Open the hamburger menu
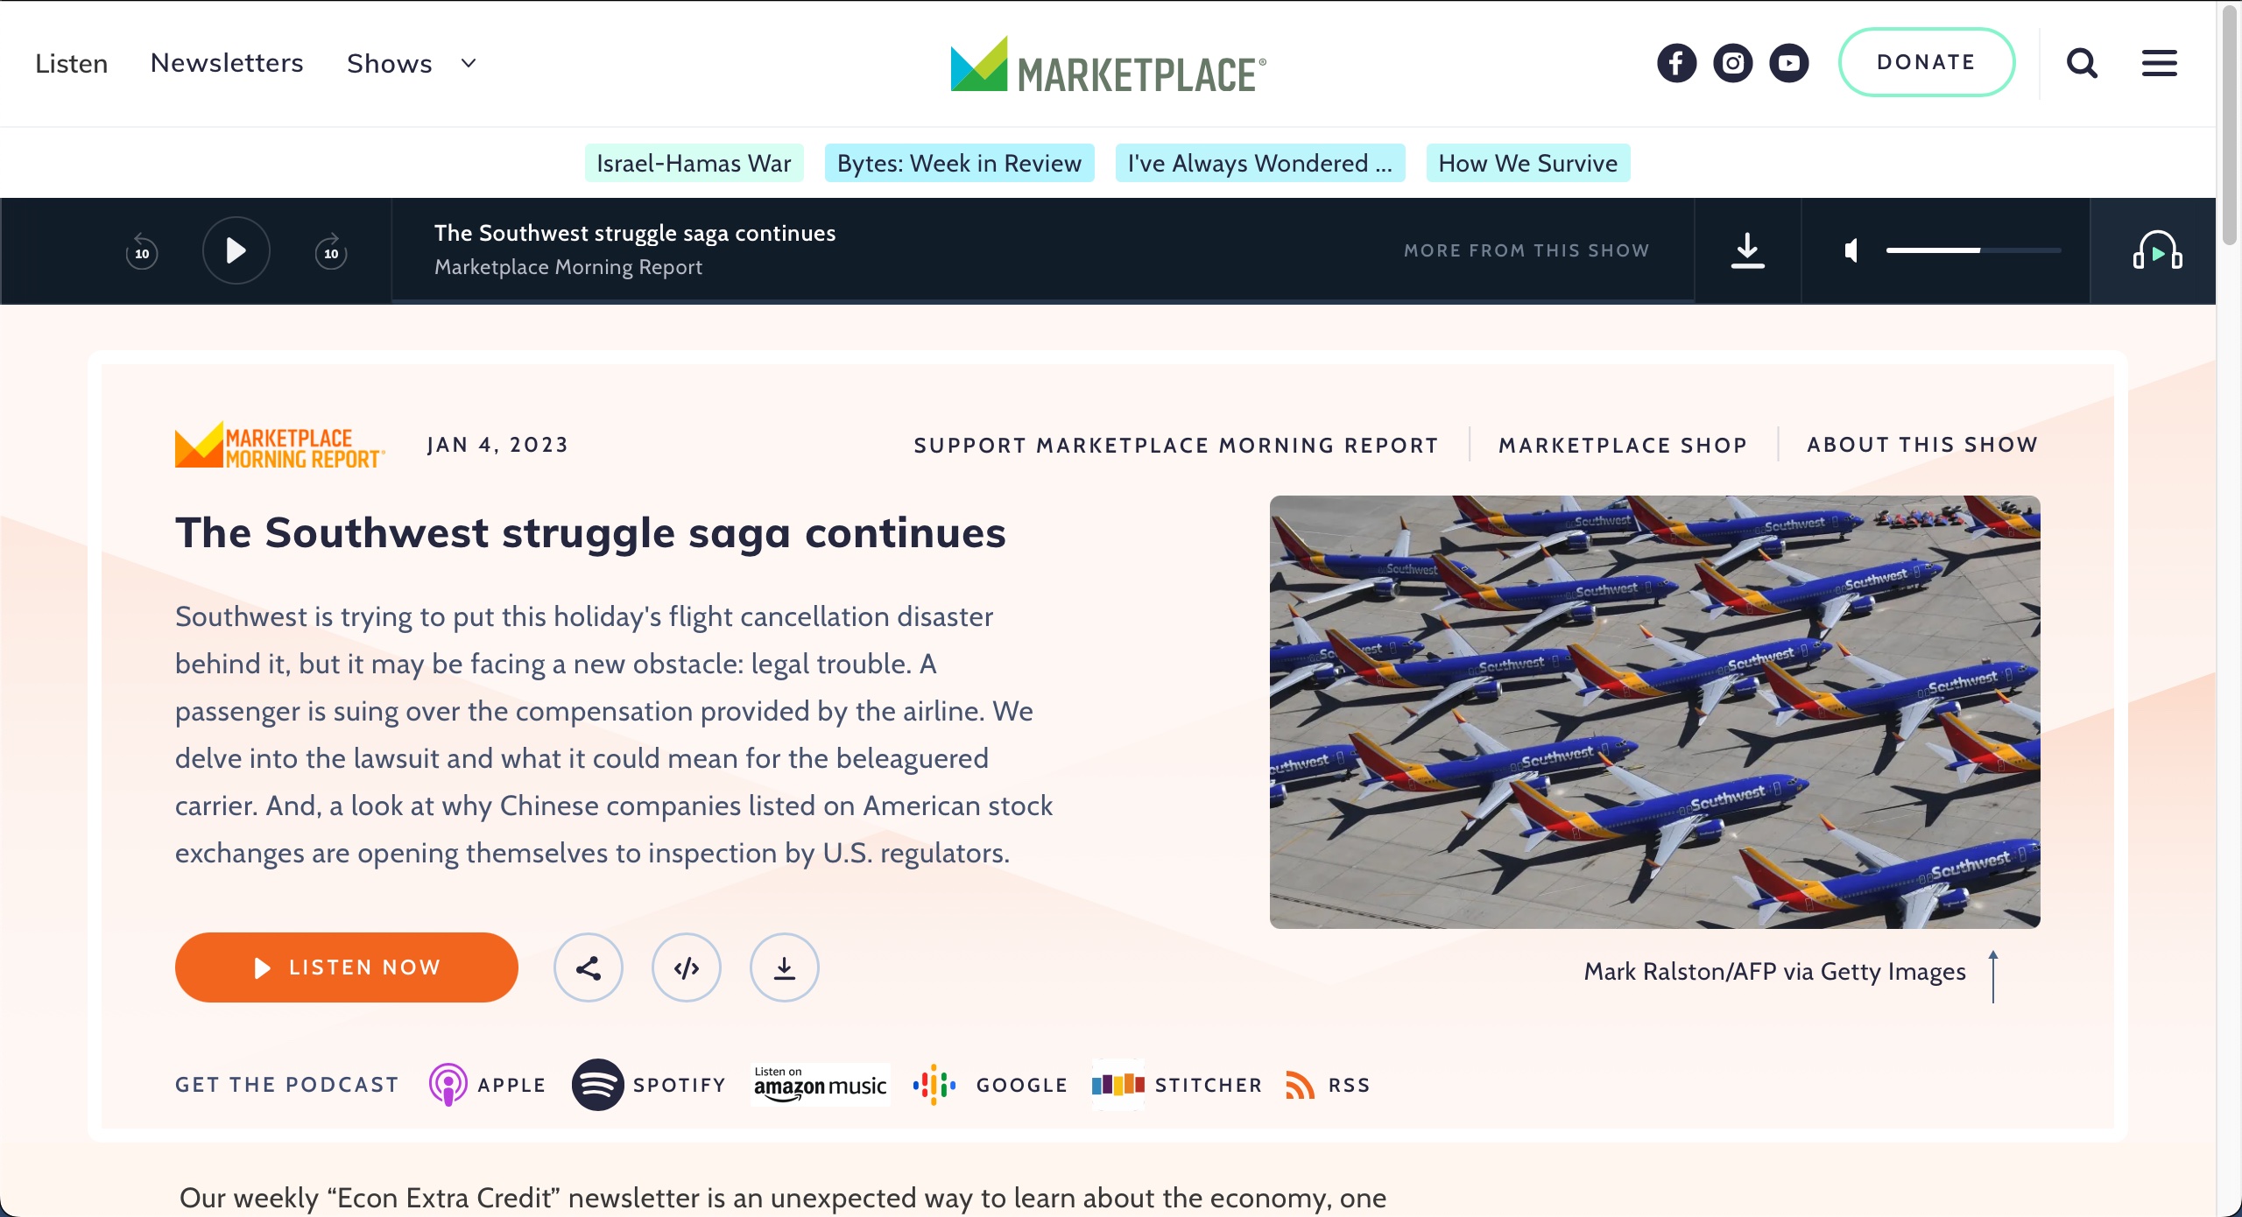2242x1217 pixels. tap(2159, 63)
